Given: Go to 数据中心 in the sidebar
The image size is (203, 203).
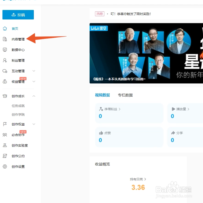Looking at the screenshot, I should pos(18,50).
